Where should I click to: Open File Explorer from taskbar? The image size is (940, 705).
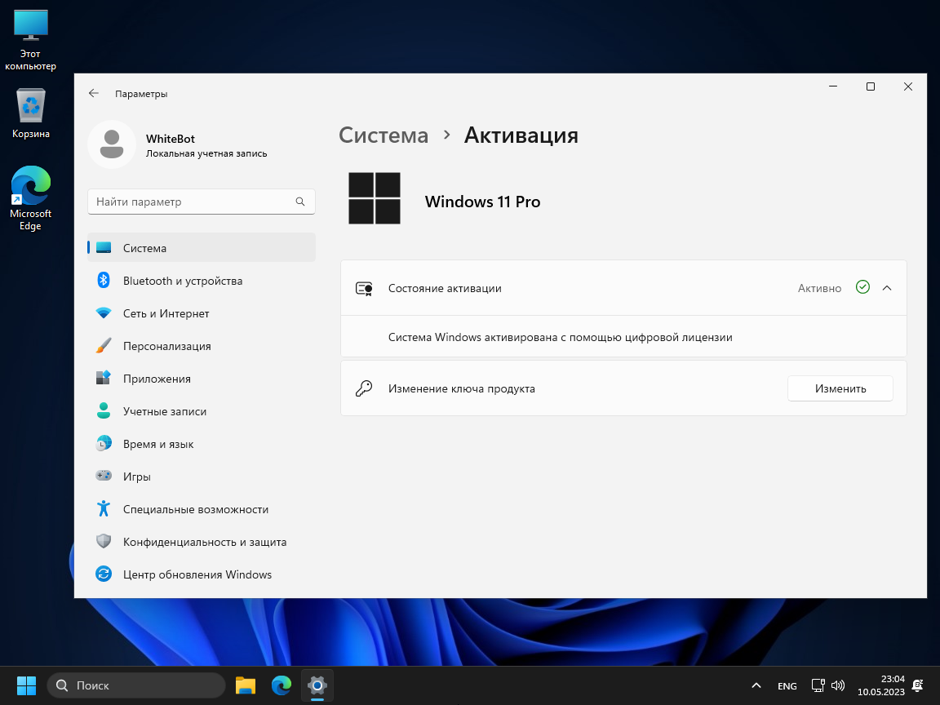coord(246,685)
